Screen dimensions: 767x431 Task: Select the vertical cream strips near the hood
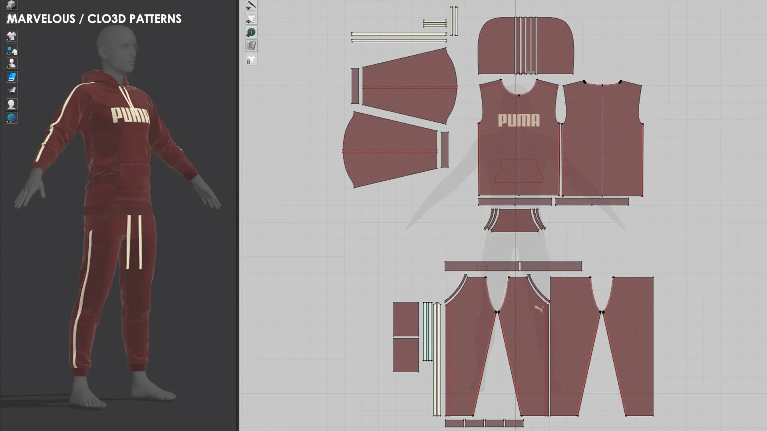[454, 21]
